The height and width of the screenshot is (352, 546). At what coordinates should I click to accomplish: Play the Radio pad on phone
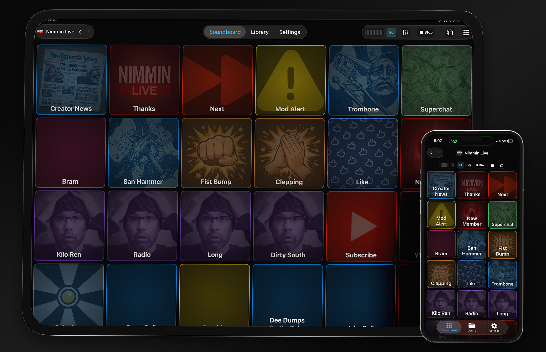(x=472, y=304)
